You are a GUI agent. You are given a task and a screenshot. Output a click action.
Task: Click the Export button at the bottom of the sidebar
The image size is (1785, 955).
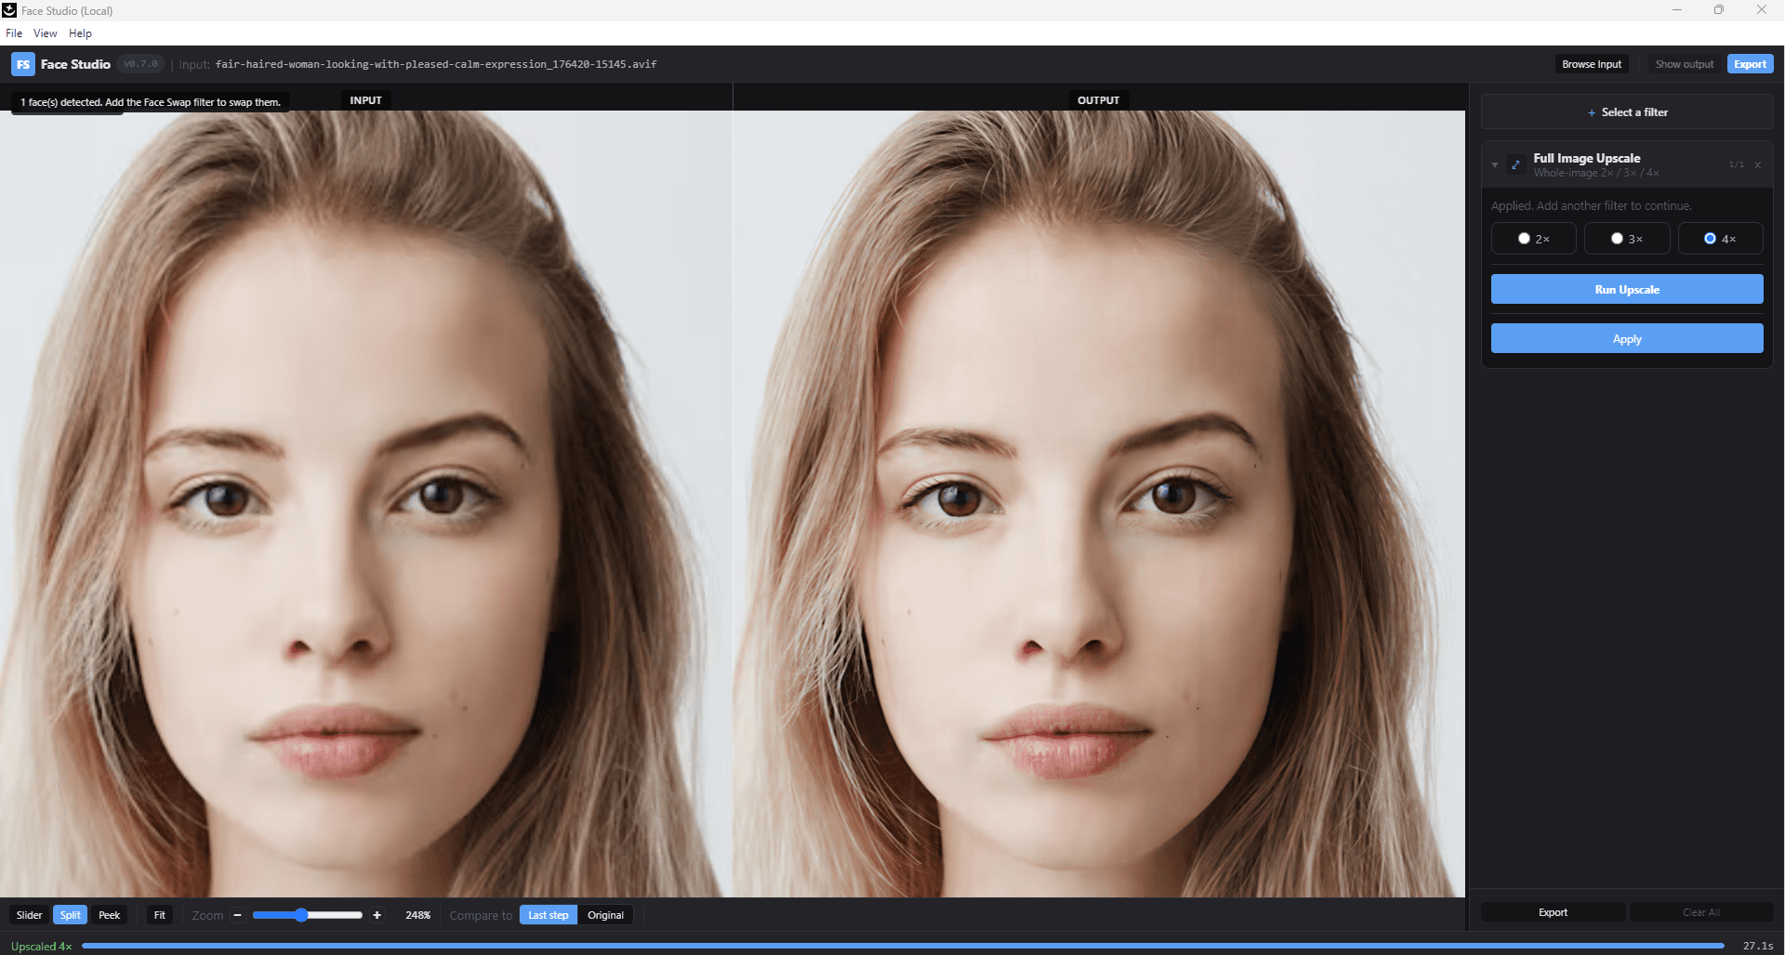[x=1553, y=912]
